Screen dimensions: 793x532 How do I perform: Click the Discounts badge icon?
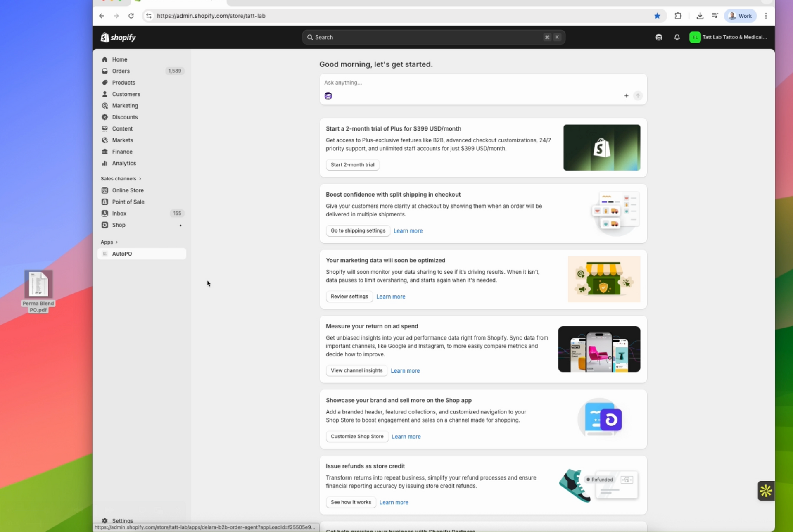coord(105,117)
